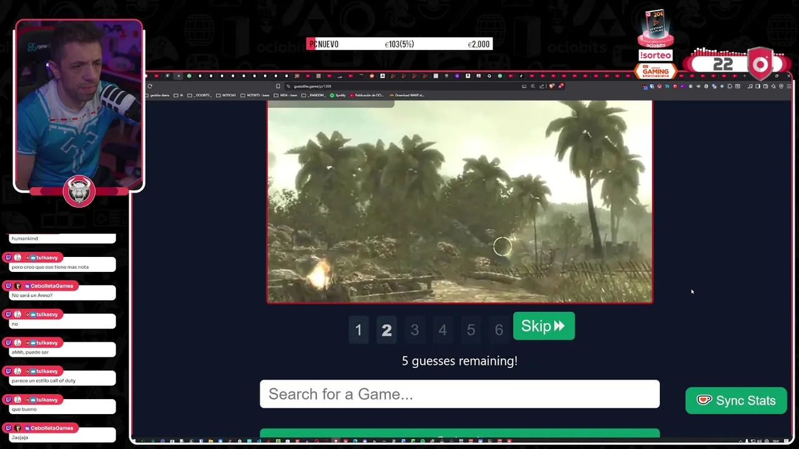Viewport: 799px width, 449px height.
Task: Open site settings icon beside the URL
Action: pyautogui.click(x=288, y=86)
